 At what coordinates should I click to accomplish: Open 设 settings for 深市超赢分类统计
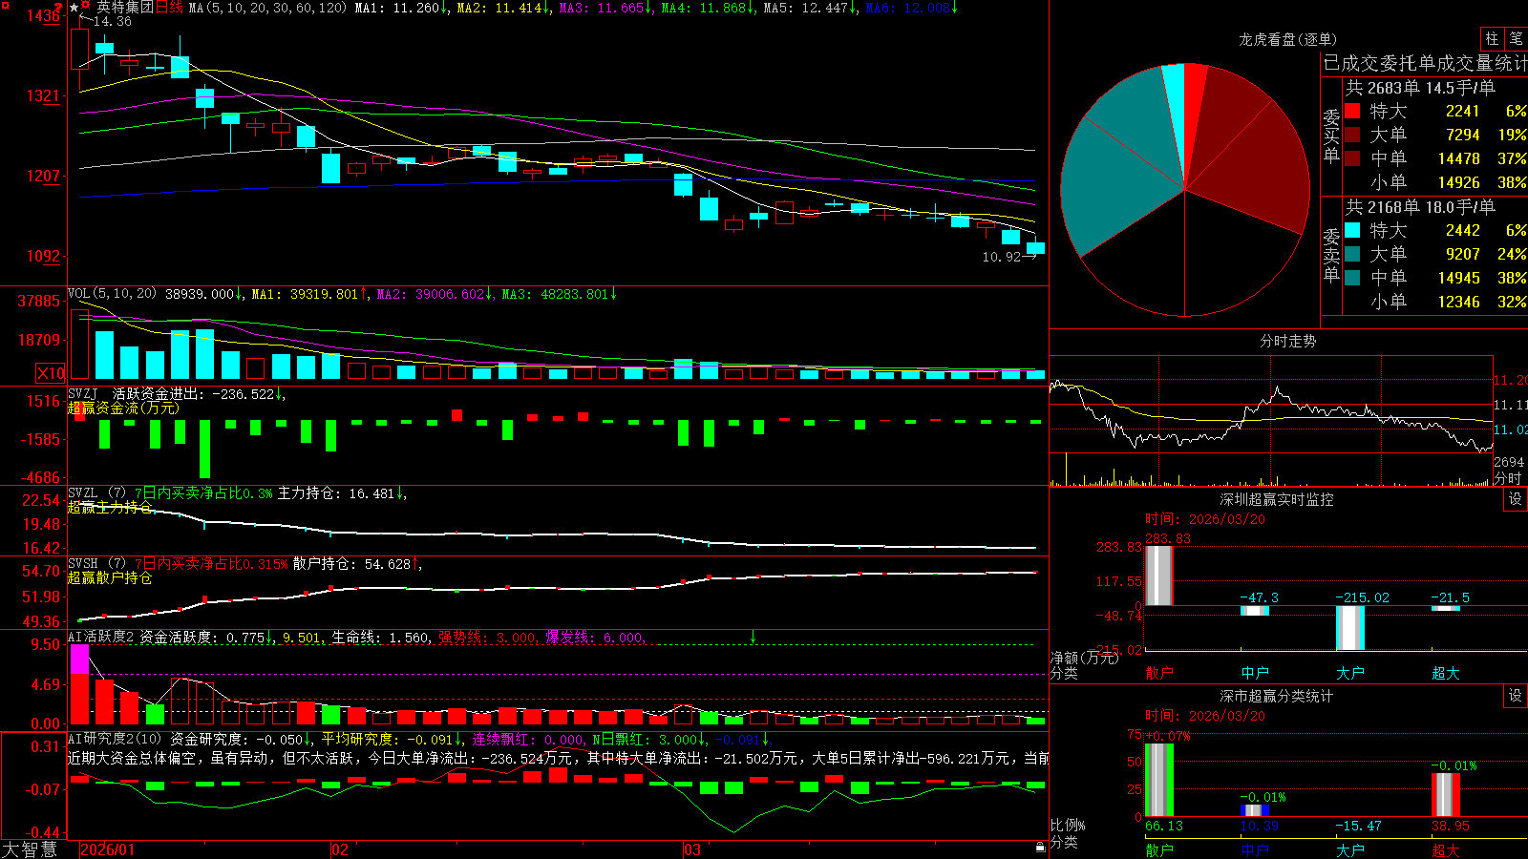click(1515, 696)
